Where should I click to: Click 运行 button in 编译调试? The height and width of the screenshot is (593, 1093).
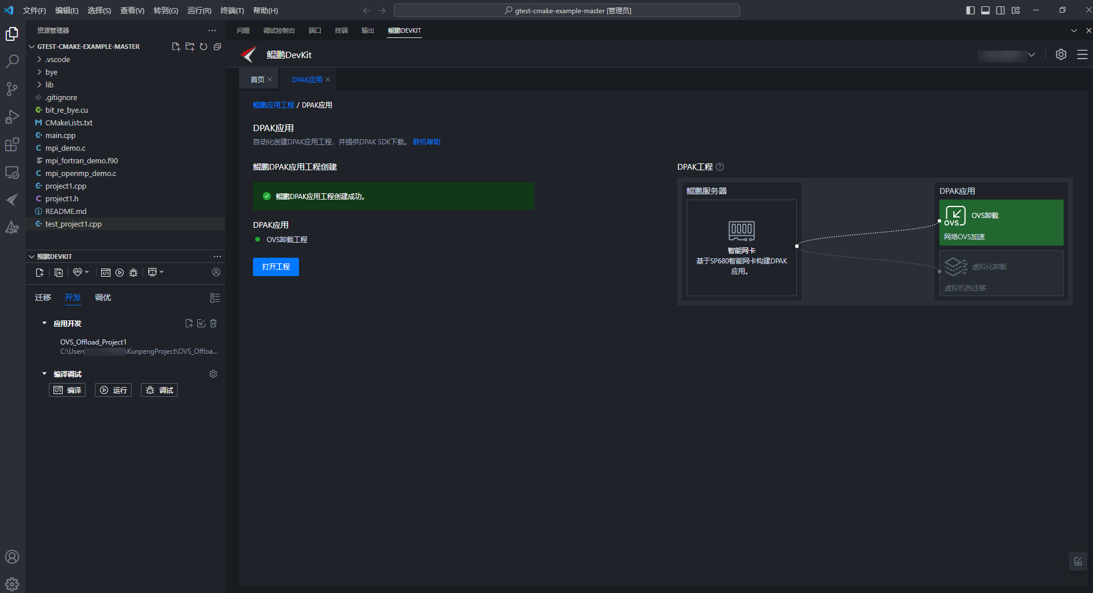(x=113, y=390)
